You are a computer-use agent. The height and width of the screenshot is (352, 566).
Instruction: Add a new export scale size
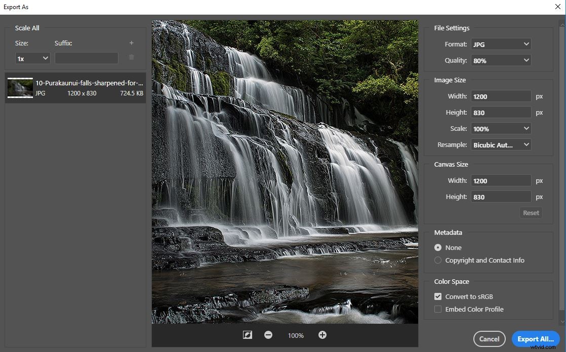click(131, 43)
